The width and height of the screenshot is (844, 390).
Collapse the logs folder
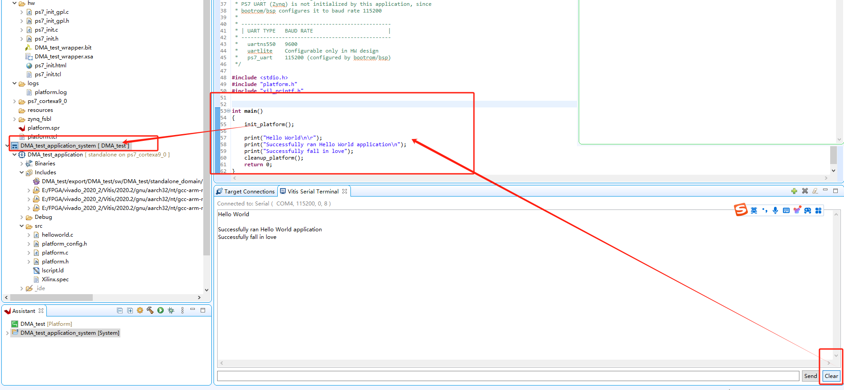pos(14,83)
